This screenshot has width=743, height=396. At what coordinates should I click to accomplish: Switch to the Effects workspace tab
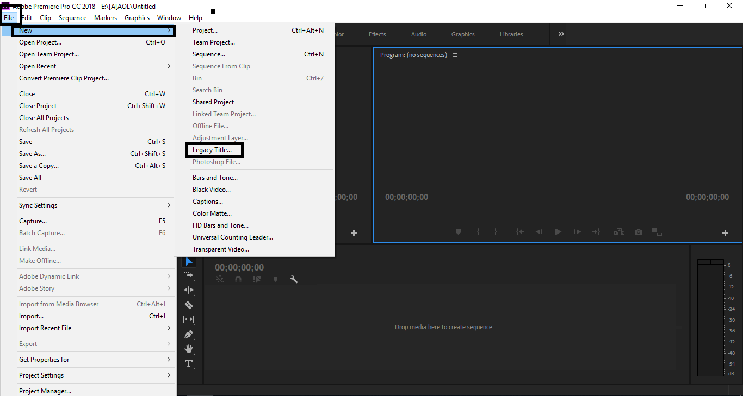tap(377, 34)
